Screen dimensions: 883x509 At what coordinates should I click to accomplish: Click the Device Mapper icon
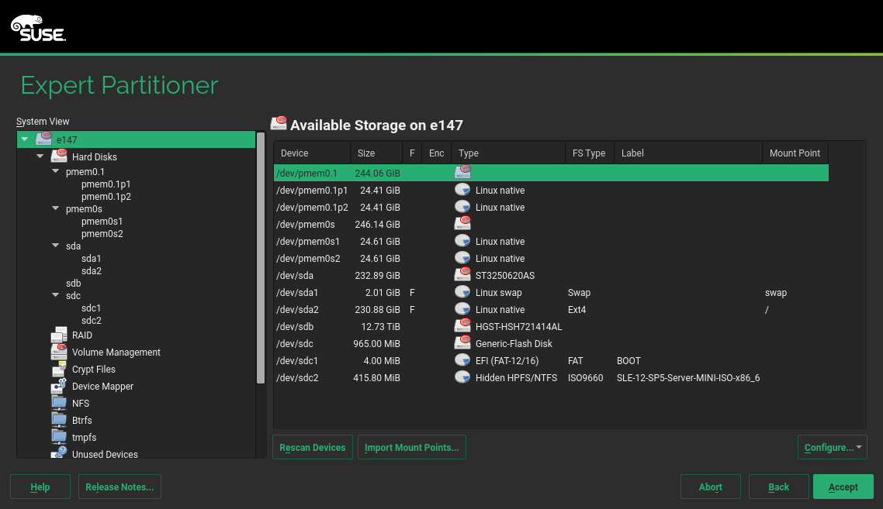(59, 387)
